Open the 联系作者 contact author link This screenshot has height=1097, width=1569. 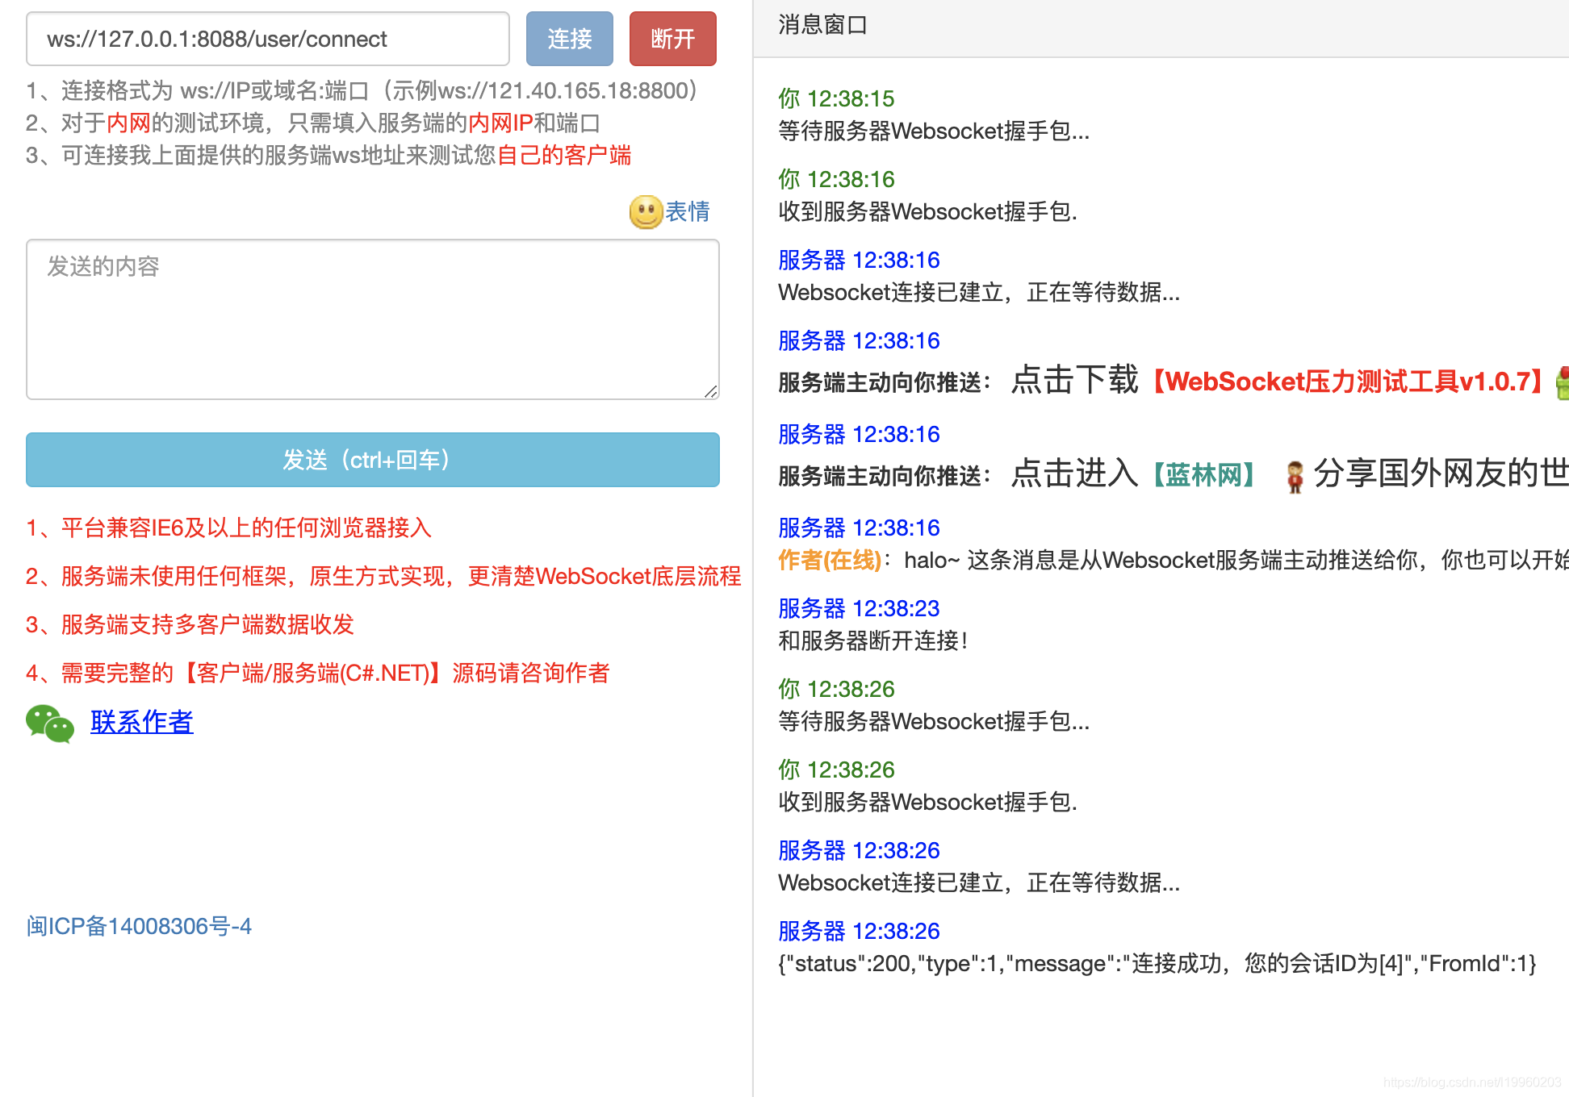[x=142, y=722]
